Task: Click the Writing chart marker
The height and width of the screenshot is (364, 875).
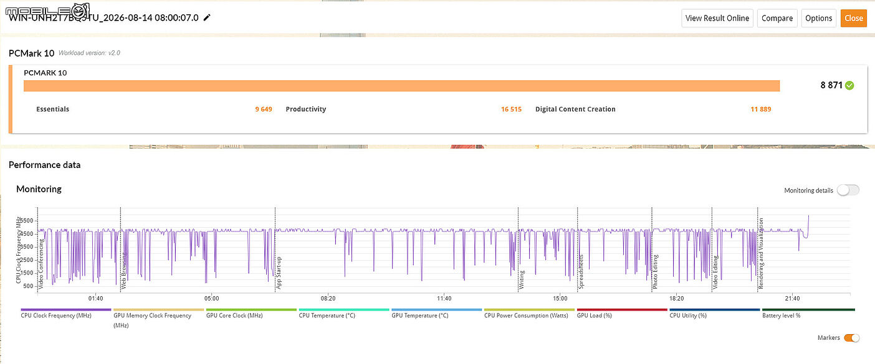Action: click(522, 280)
